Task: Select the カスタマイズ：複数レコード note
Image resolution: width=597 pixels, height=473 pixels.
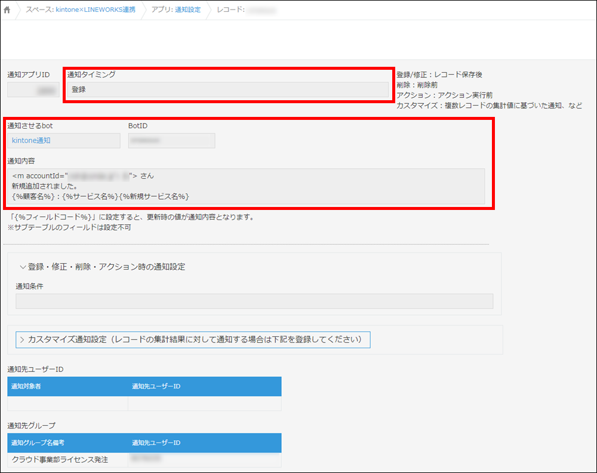Action: pos(490,106)
